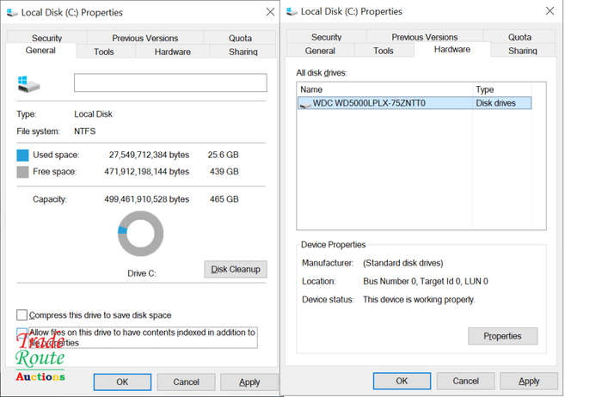Open device Properties button in Hardware tab
The image size is (602, 397).
tap(502, 336)
